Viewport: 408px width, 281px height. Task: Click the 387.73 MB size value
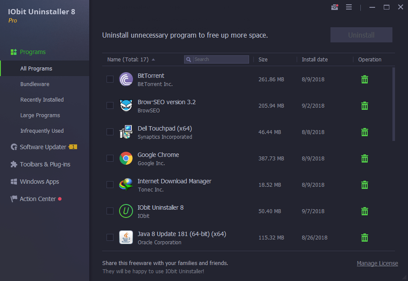(x=271, y=158)
